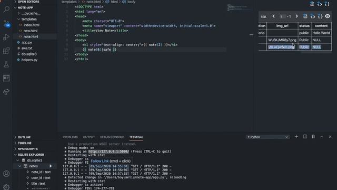Open the Live Share activity icon
Screen dimensions: 337x190
click(6, 92)
